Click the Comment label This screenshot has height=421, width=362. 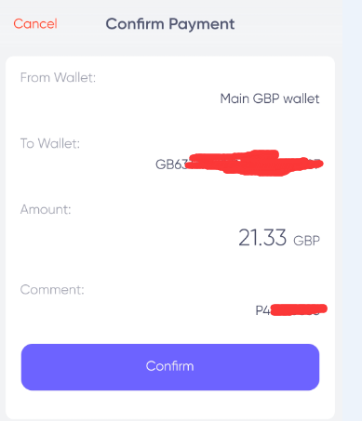pos(52,290)
